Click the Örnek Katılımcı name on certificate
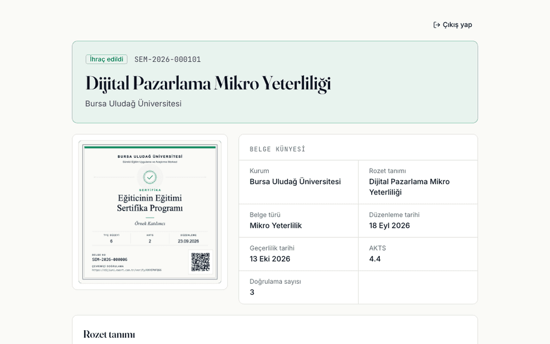The width and height of the screenshot is (550, 344). pyautogui.click(x=150, y=223)
